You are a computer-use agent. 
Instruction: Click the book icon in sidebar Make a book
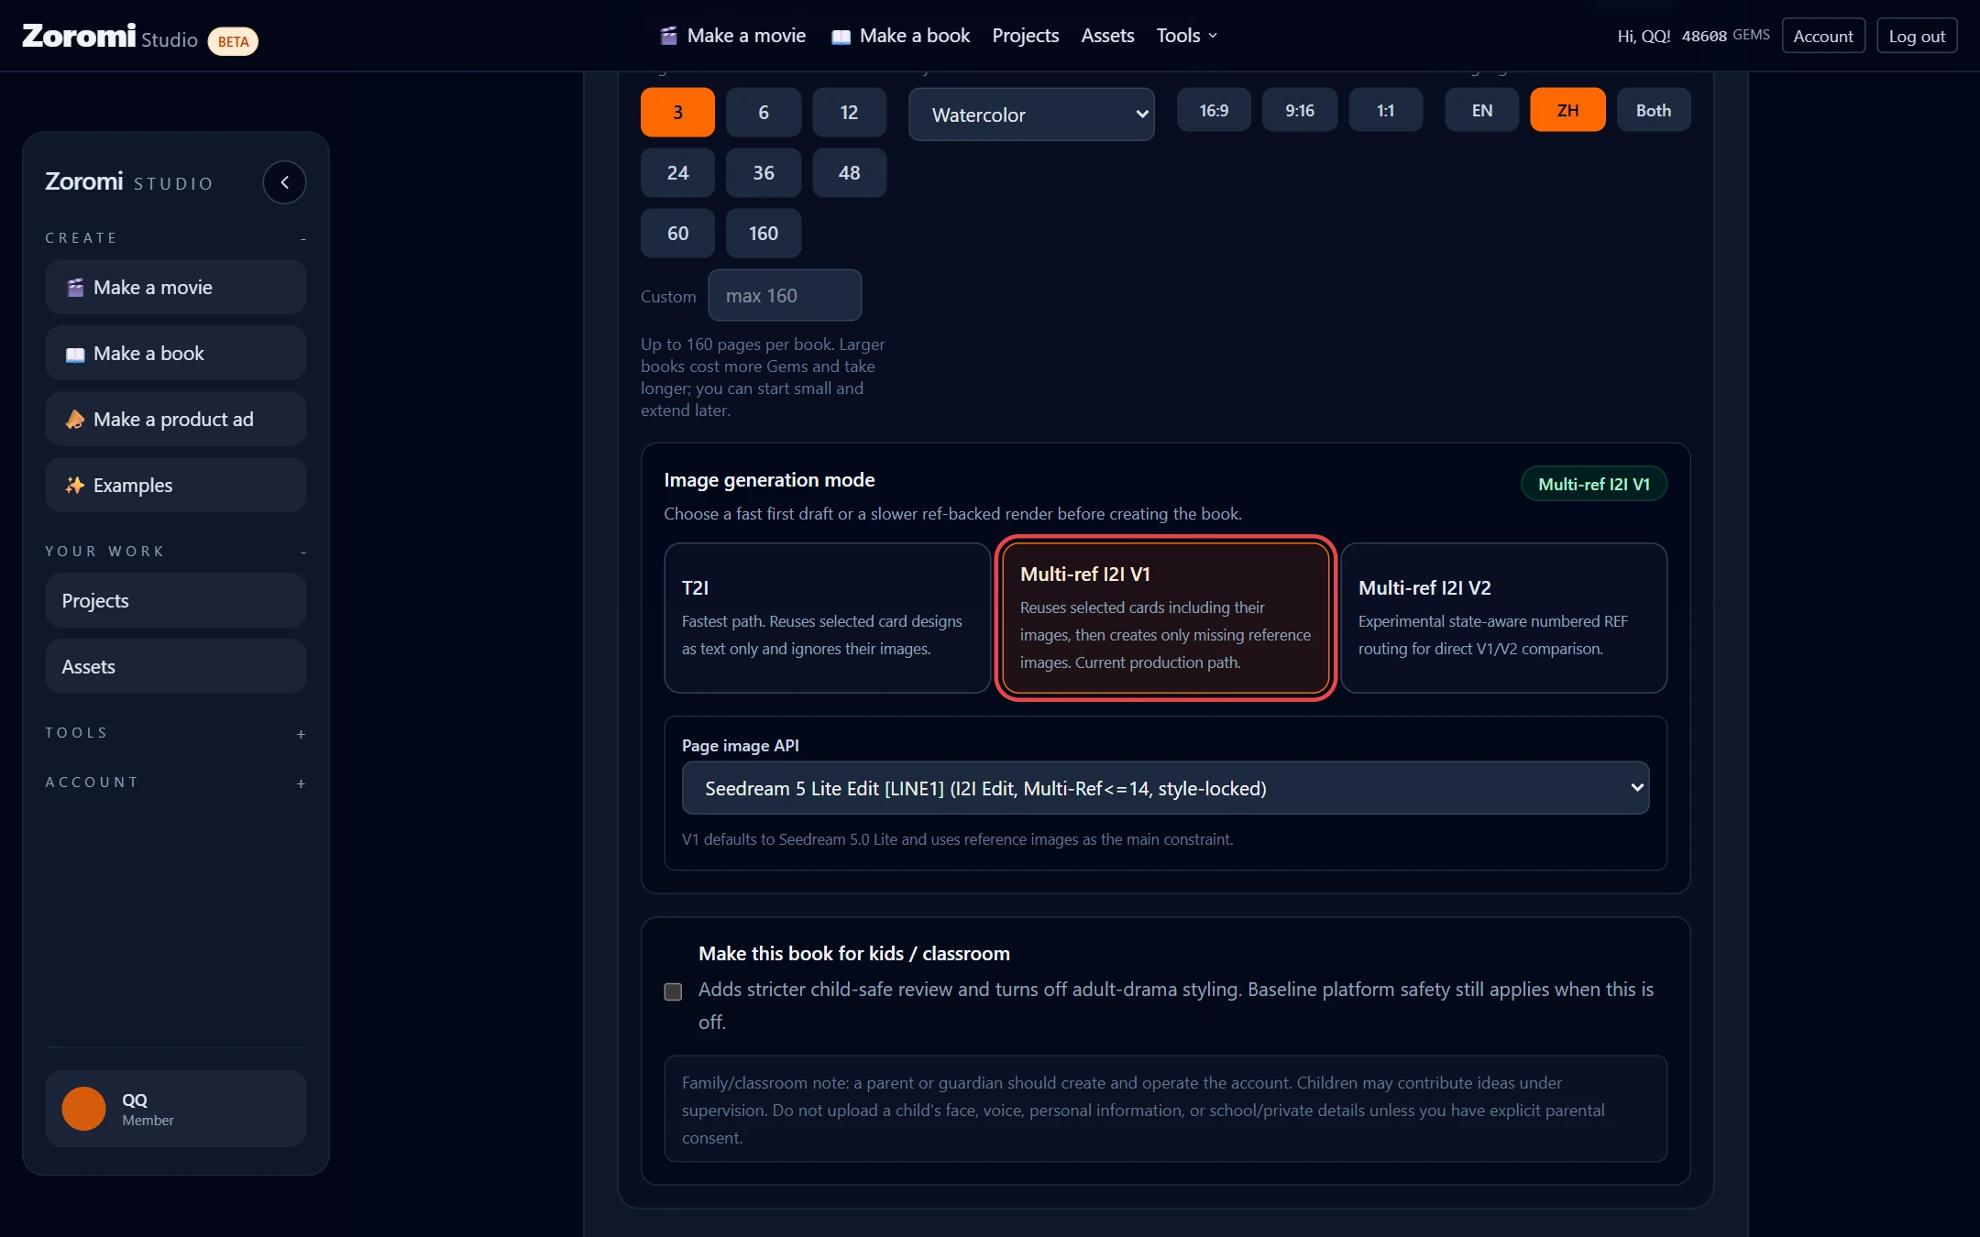(75, 355)
